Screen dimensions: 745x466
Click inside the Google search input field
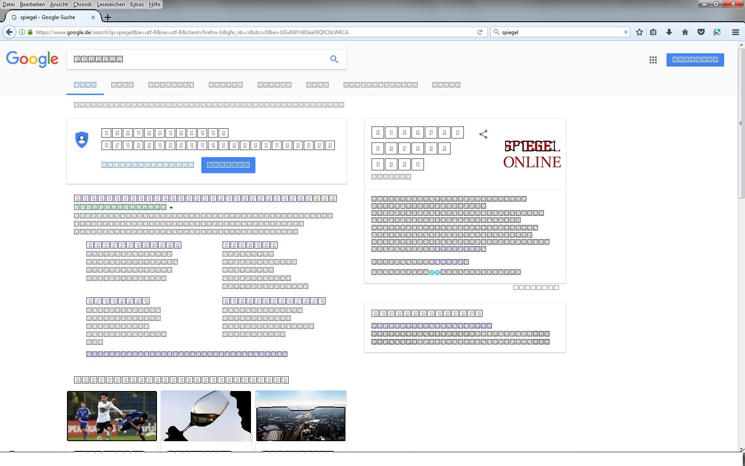tap(195, 59)
